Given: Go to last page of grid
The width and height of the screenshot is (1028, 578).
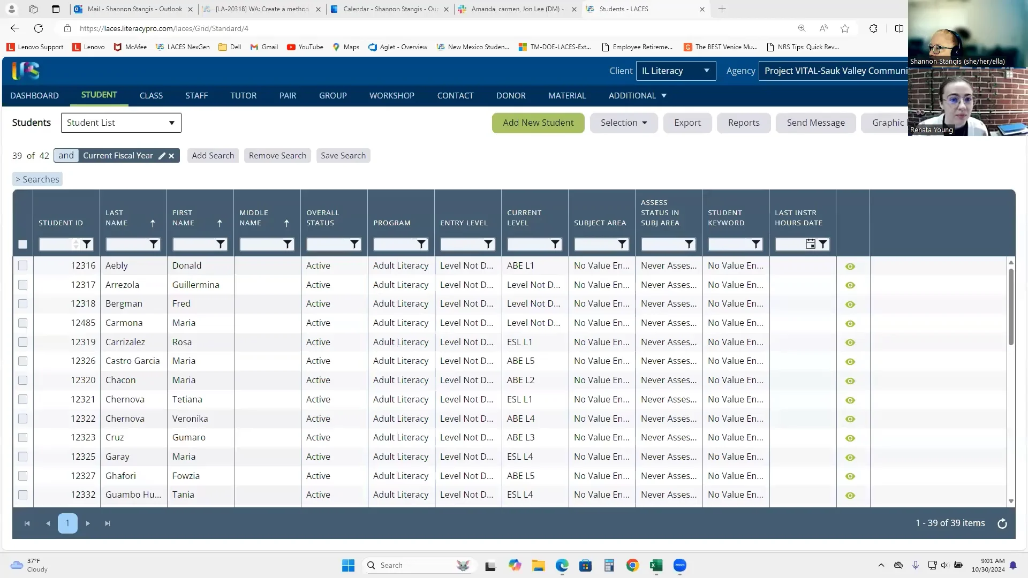Looking at the screenshot, I should [x=108, y=523].
